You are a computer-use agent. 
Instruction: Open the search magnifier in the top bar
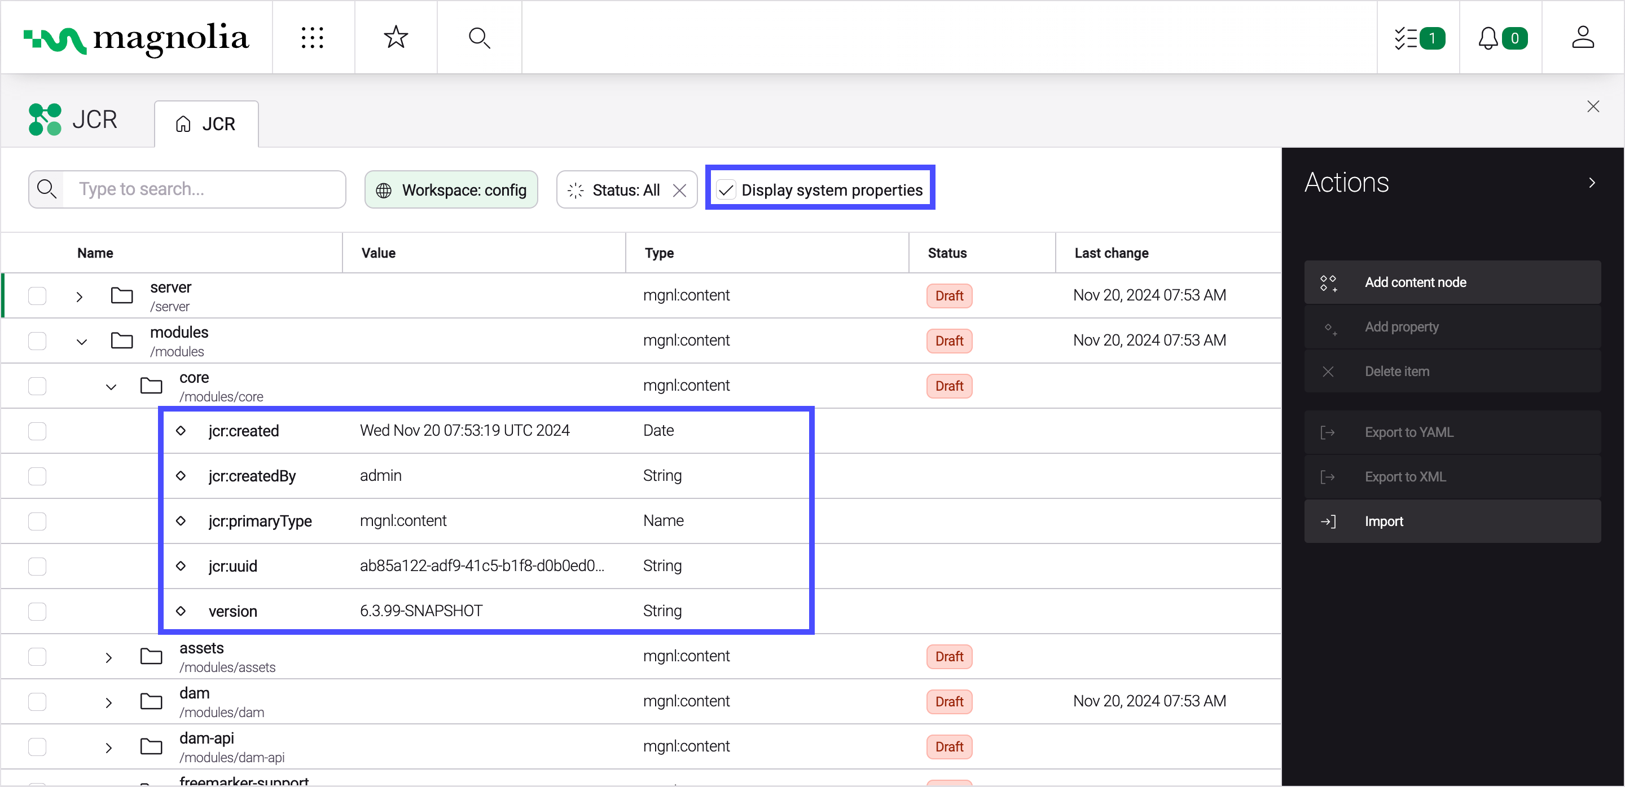[x=479, y=38]
